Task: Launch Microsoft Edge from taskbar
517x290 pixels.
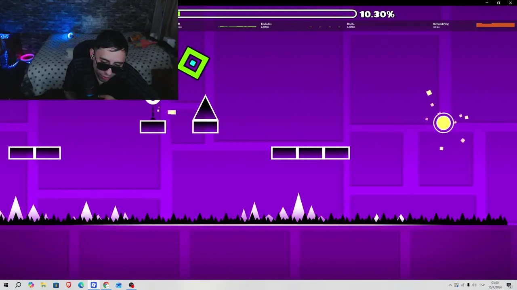Action: coord(81,285)
